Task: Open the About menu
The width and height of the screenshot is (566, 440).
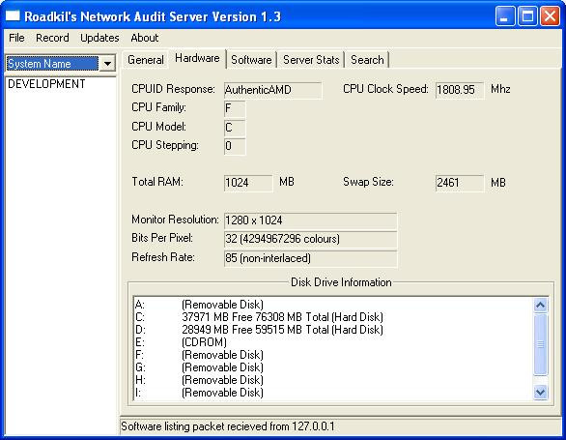Action: (x=144, y=38)
